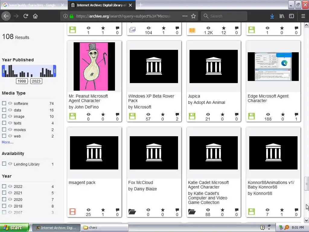This screenshot has height=232, width=309.
Task: Click collection folder icon on Fox McCloud card
Action: 132,212
